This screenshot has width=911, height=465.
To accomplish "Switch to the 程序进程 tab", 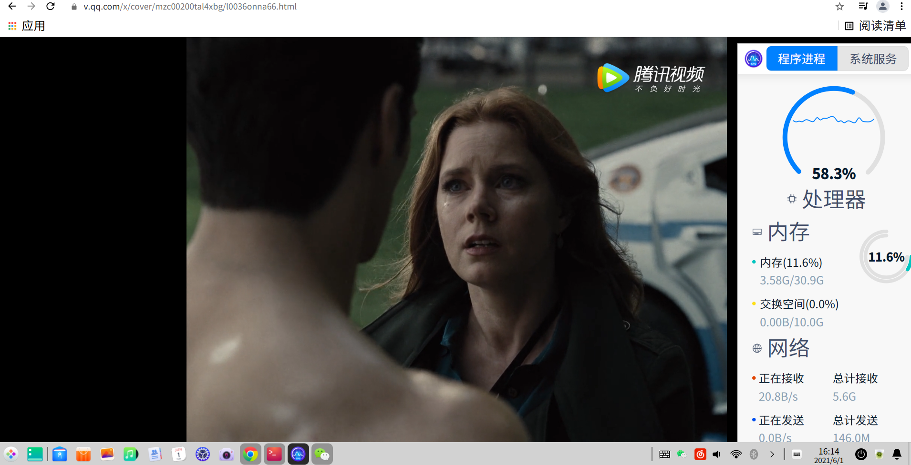I will [802, 59].
